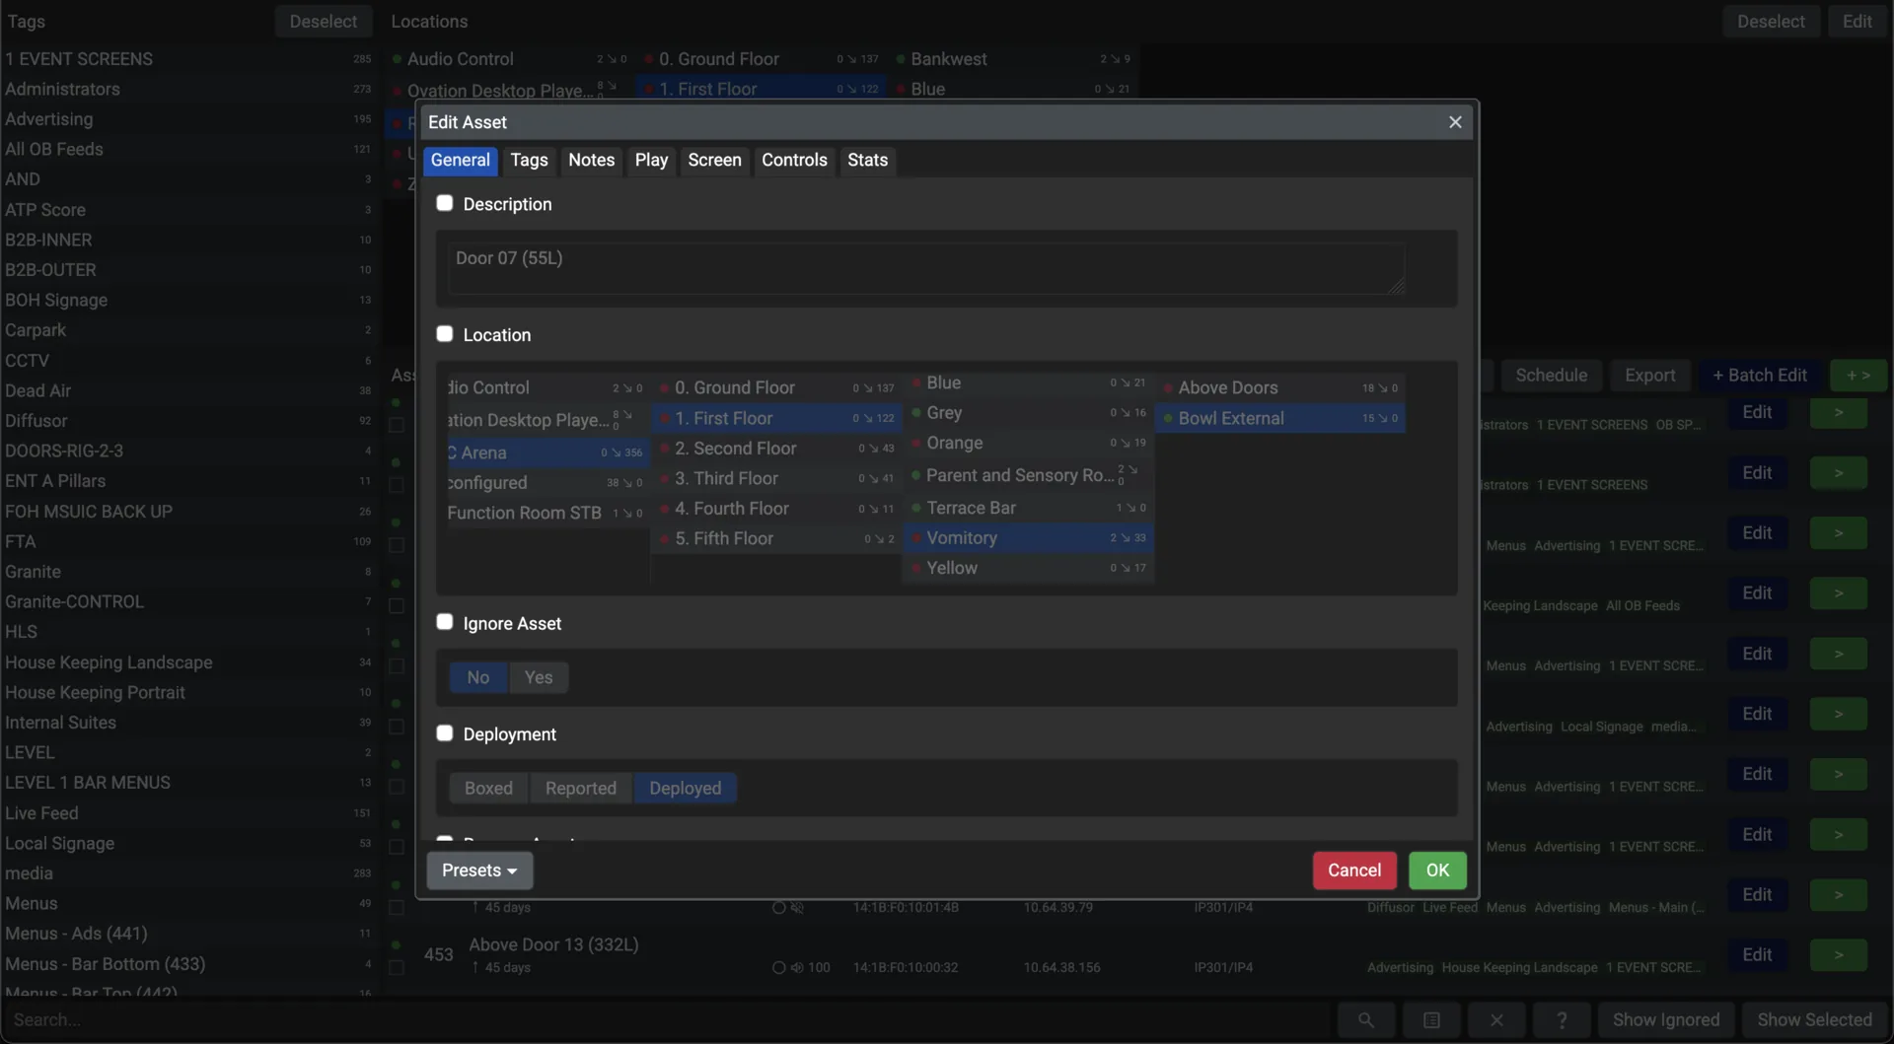Enable the Description checkbox
Screen dimensions: 1894x1044
tap(445, 203)
